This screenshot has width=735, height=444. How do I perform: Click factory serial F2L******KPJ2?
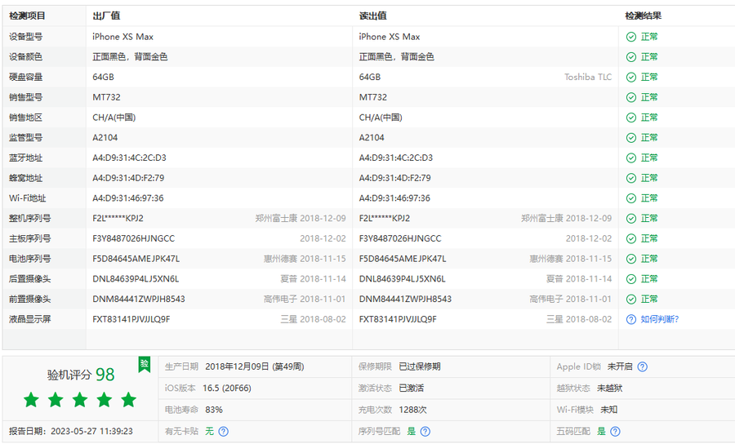pos(118,219)
